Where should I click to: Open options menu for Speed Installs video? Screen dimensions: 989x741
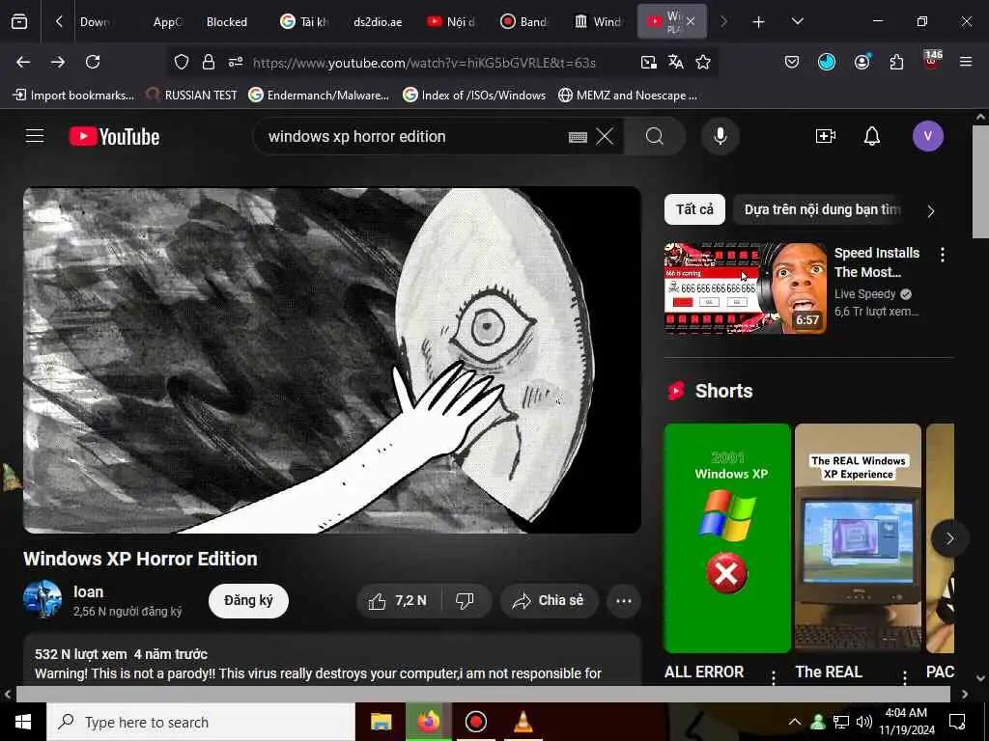point(943,255)
